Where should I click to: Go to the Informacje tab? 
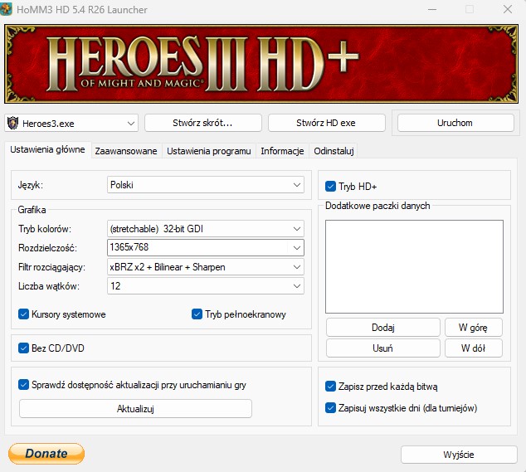pyautogui.click(x=282, y=151)
